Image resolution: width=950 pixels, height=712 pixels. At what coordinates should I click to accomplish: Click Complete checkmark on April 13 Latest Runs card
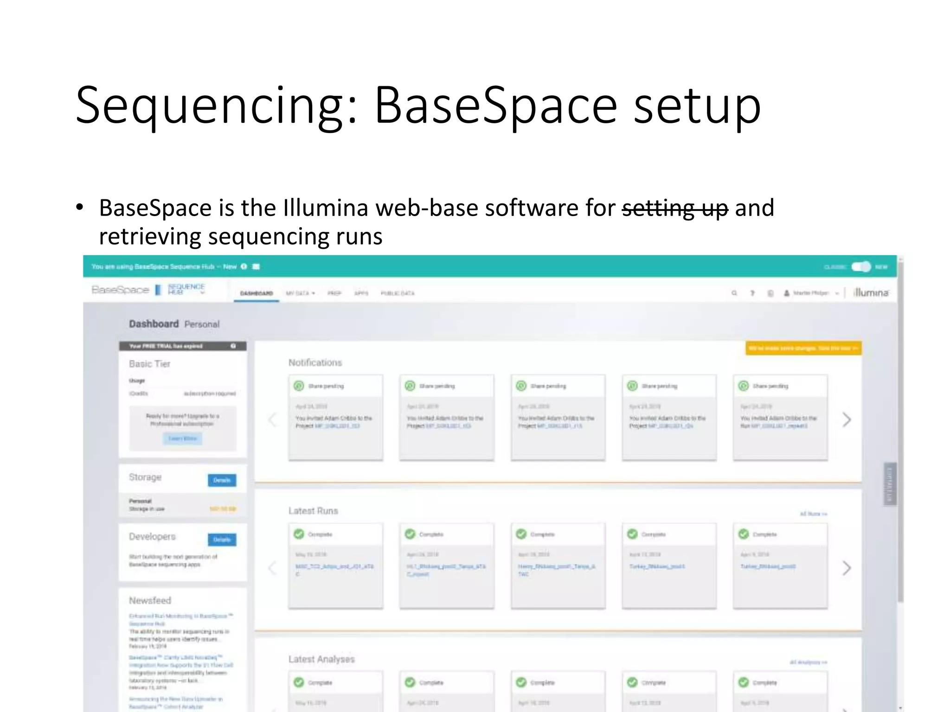pos(632,534)
